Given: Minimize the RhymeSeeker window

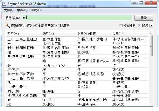Looking at the screenshot, I should tap(135, 3).
